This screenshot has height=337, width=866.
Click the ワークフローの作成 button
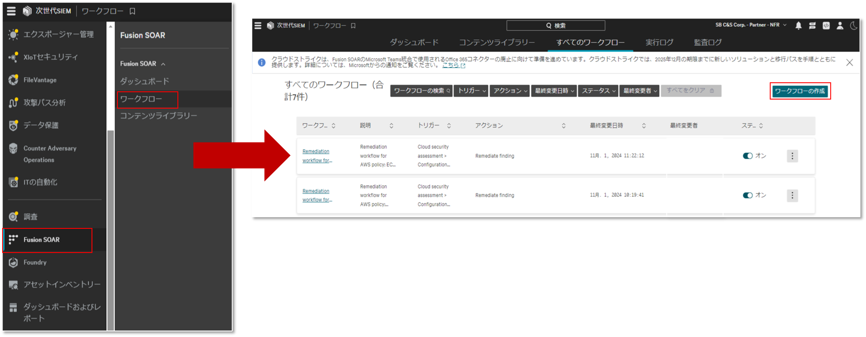click(x=800, y=91)
